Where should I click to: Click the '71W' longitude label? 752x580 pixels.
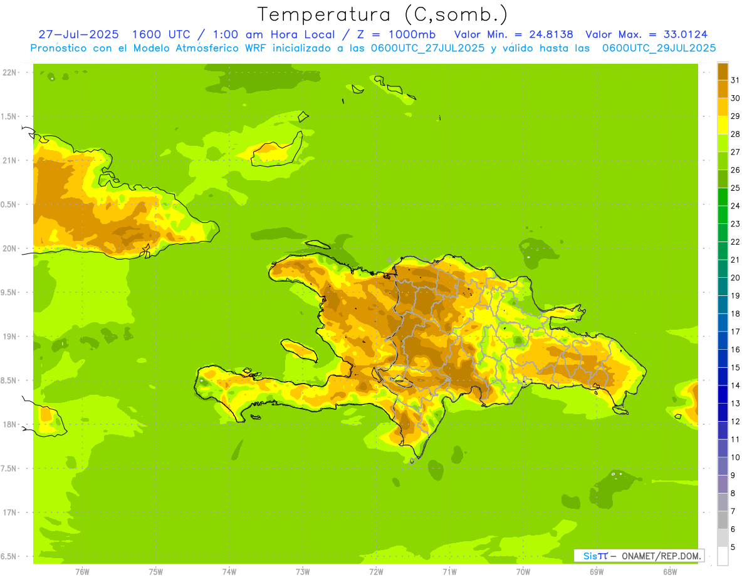(449, 572)
